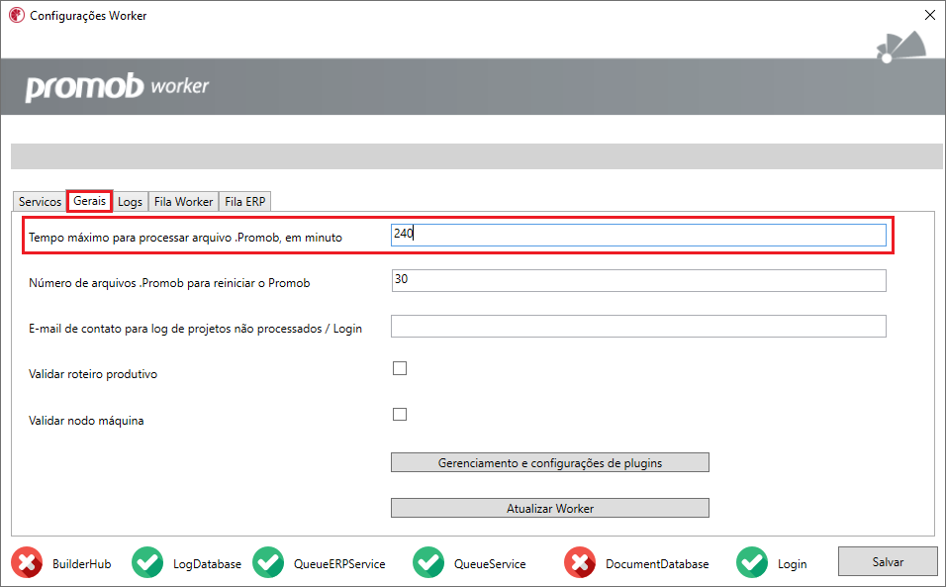Viewport: 946px width, 587px height.
Task: Click the 'Tempo máximo para processar arquivo' label
Action: click(x=185, y=238)
